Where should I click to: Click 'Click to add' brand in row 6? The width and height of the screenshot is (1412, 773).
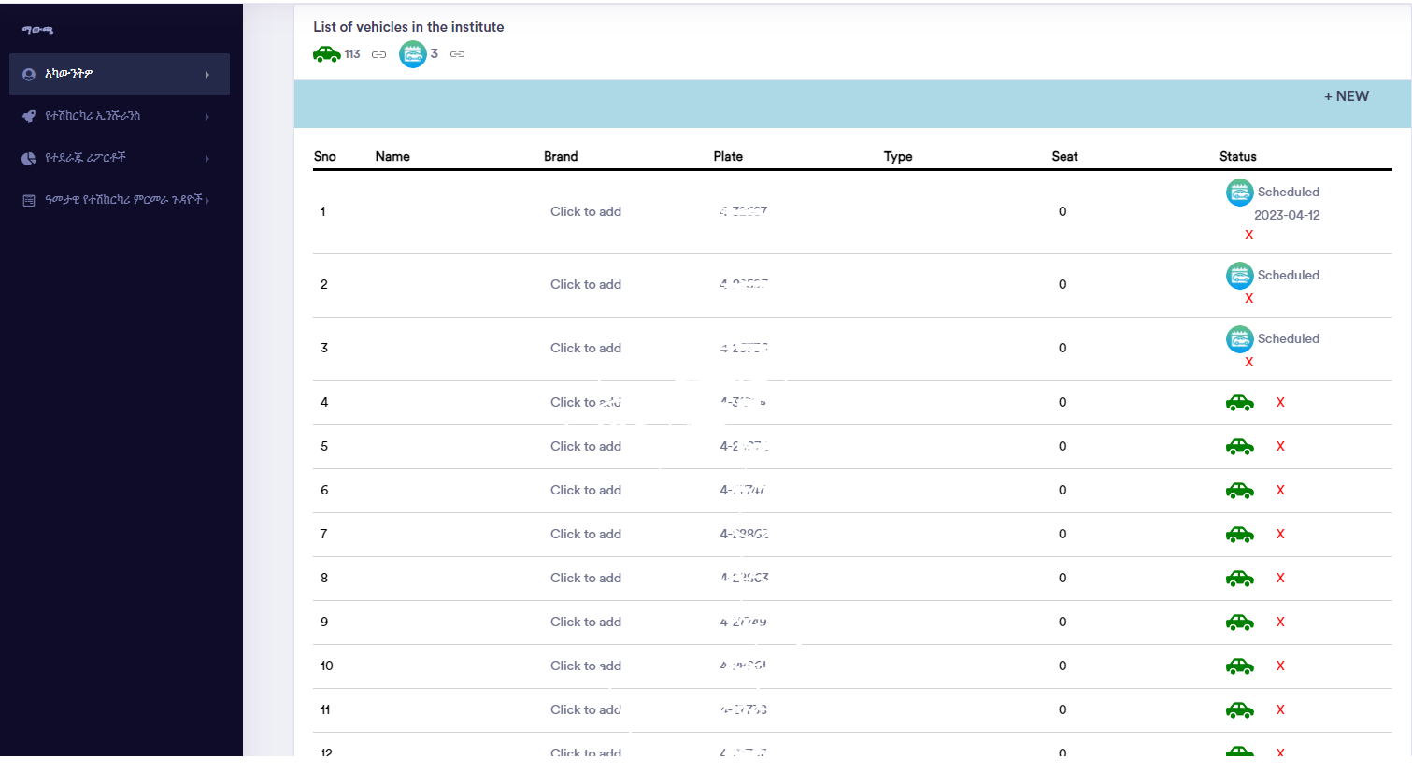[585, 491]
